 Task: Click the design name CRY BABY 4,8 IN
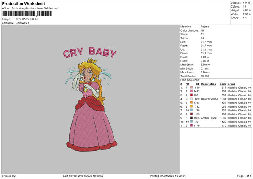(x=26, y=19)
